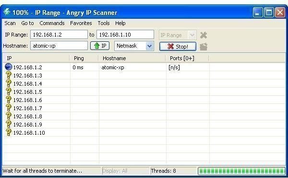Screen dimensions: 288x178
Task: Click the Angry IP Scanner title bar icon
Action: [7, 12]
